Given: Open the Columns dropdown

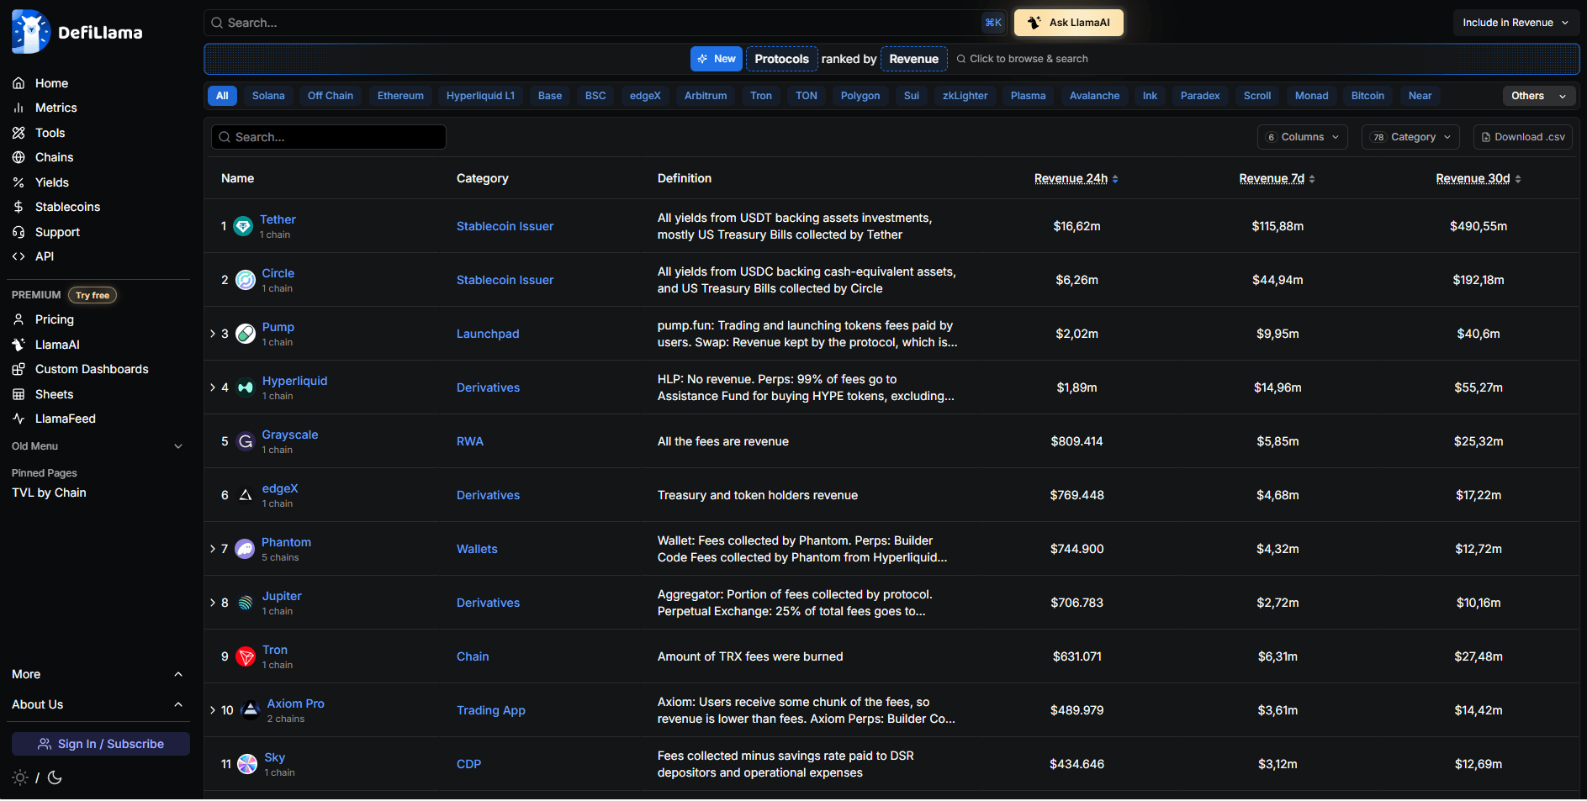Looking at the screenshot, I should (x=1302, y=137).
